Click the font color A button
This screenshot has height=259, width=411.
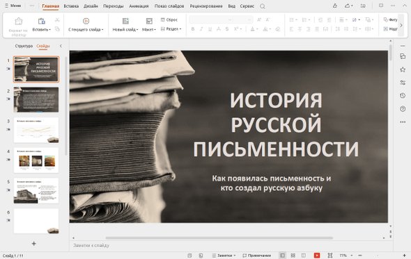tap(252, 29)
